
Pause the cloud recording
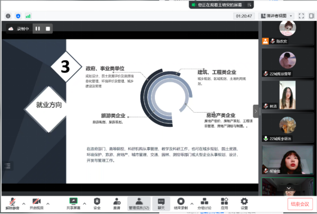click(x=38, y=29)
